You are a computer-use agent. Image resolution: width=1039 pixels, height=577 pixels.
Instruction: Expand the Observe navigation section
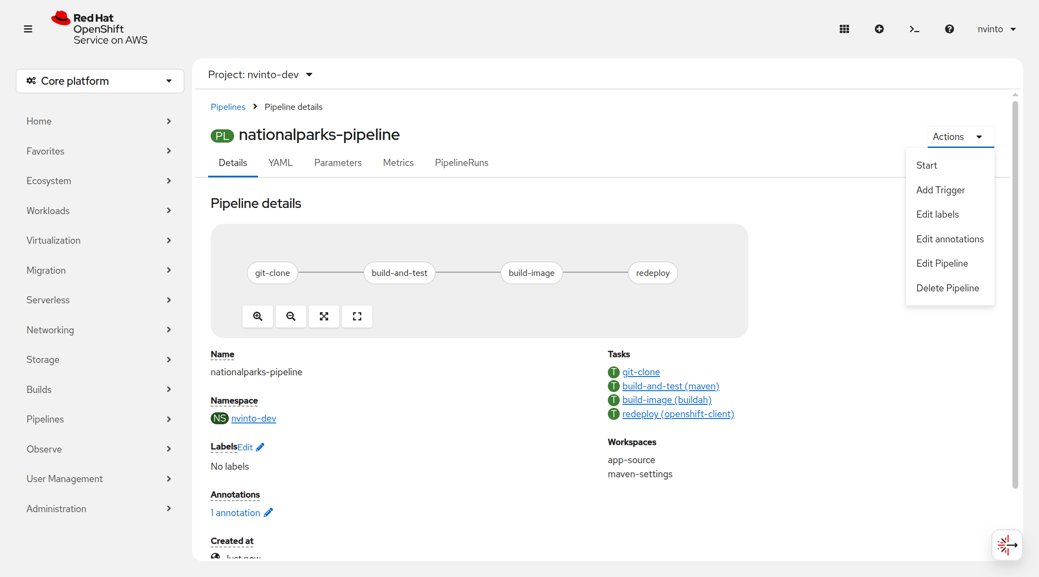click(x=100, y=449)
